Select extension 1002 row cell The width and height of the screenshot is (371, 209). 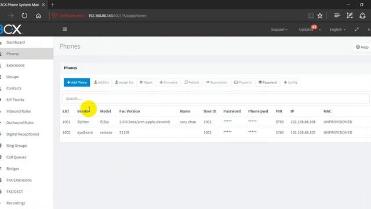(x=67, y=132)
